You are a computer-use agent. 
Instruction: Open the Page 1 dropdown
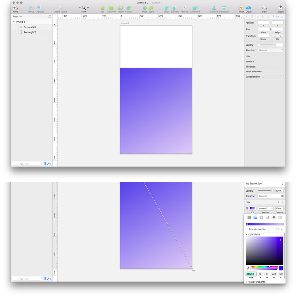[17, 17]
